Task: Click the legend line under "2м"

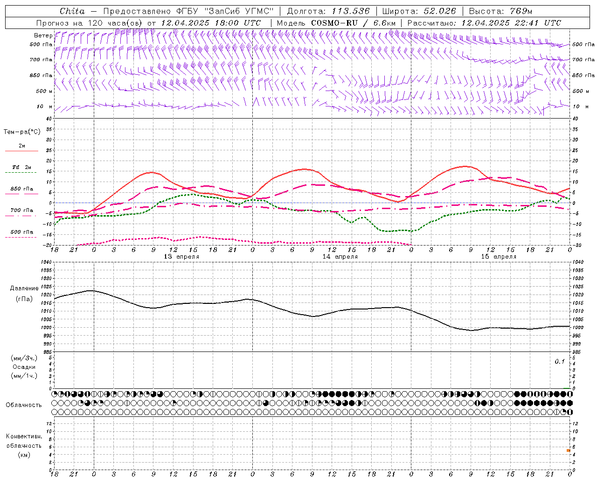Action: (21, 151)
